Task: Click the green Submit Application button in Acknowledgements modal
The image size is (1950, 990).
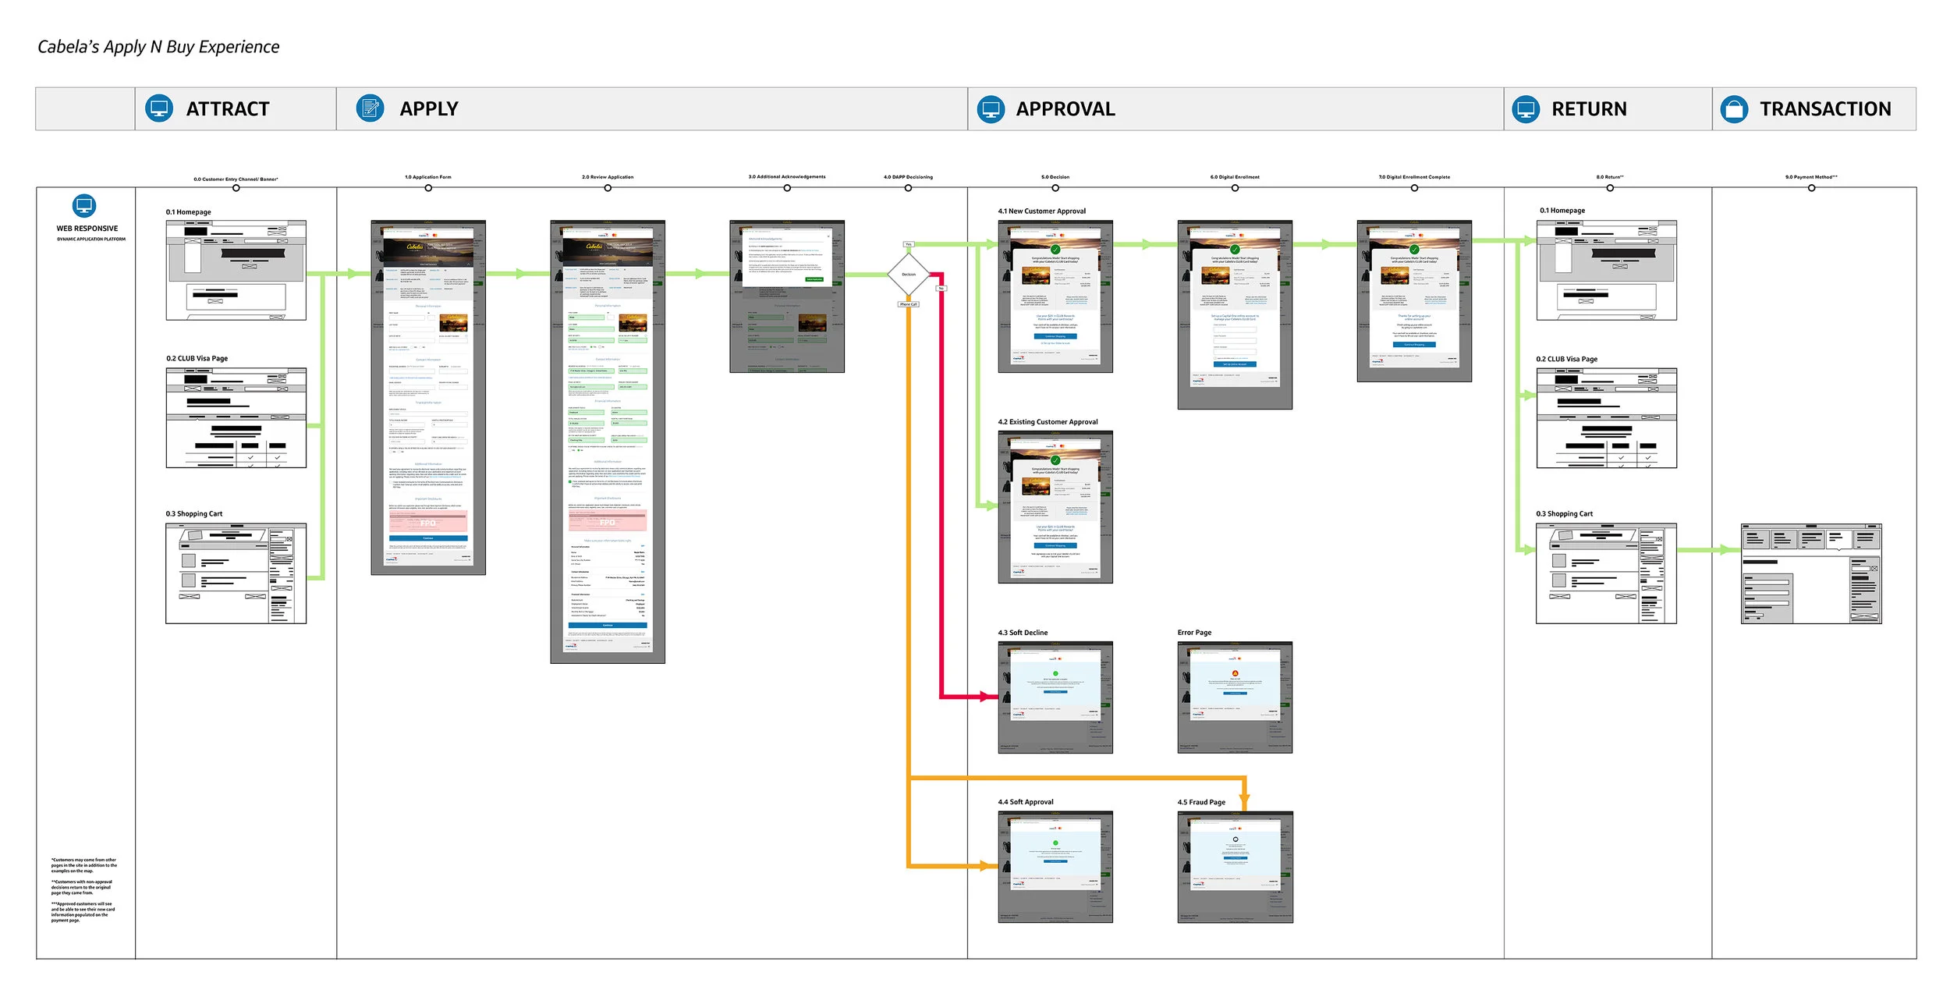Action: pos(814,279)
